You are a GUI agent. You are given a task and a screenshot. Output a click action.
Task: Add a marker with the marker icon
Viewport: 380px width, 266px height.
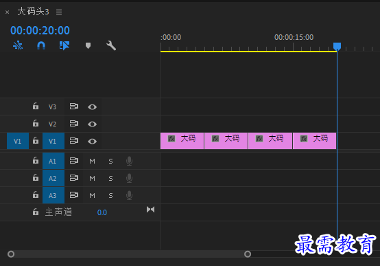tap(88, 45)
